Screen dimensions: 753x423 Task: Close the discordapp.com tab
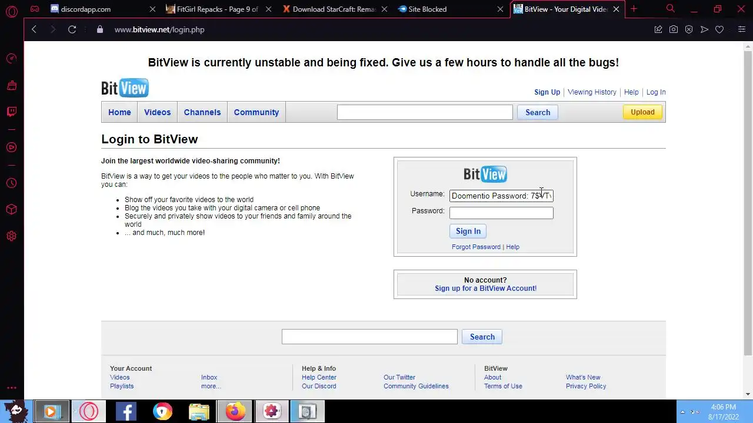click(x=153, y=9)
